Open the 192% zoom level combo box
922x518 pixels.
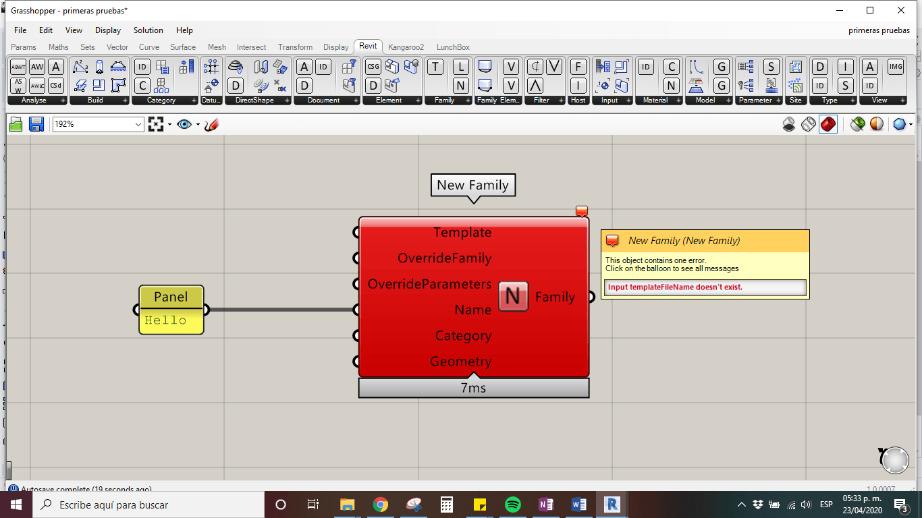[x=99, y=124]
